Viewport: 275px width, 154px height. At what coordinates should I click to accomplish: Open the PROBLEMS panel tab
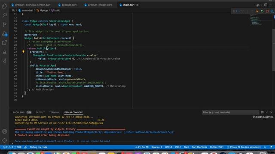click(x=19, y=113)
